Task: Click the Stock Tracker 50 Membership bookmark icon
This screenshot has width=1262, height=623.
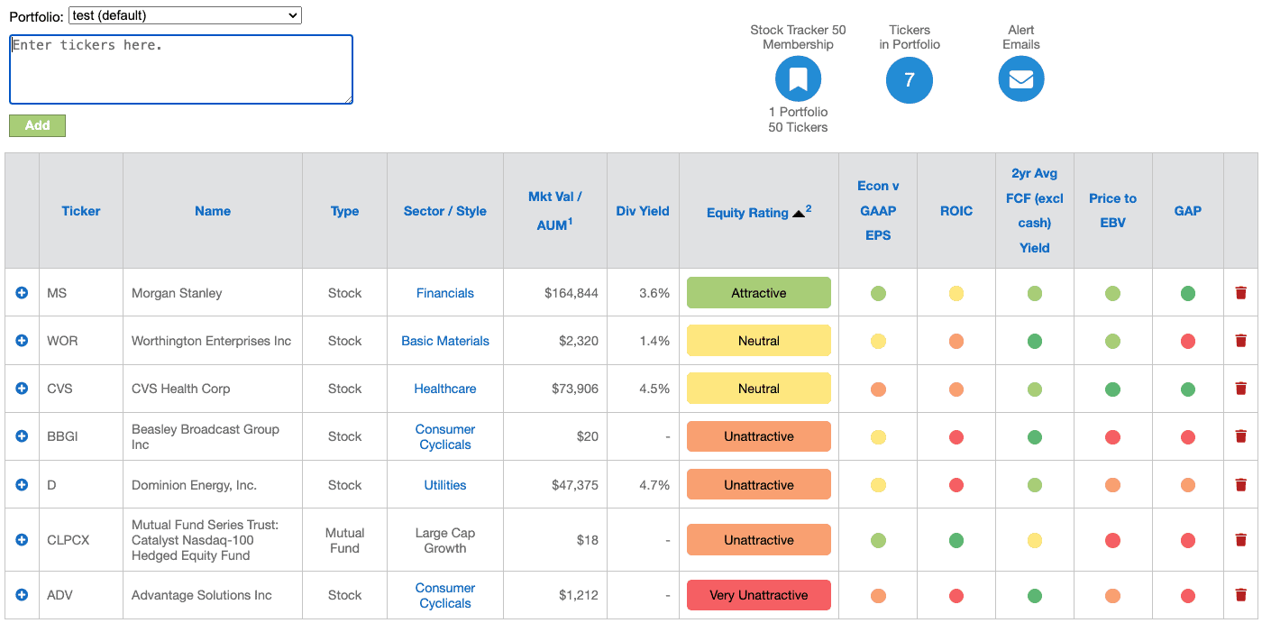Action: [798, 79]
